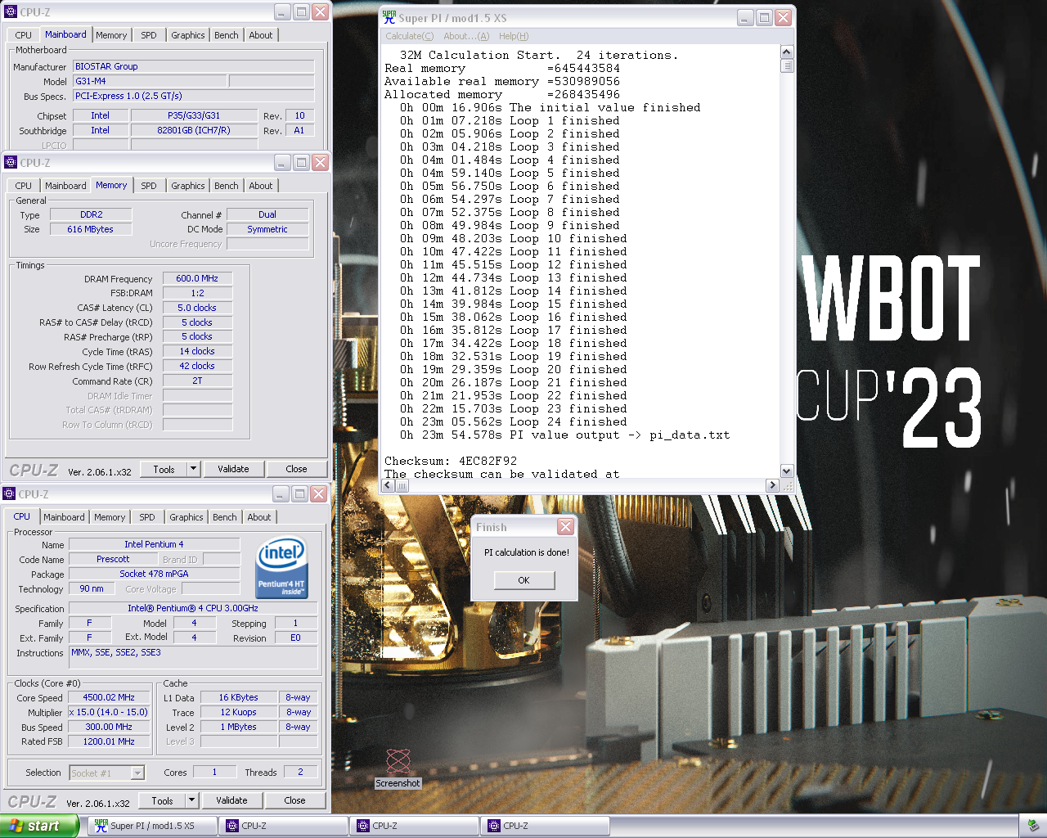Image resolution: width=1047 pixels, height=838 pixels.
Task: Open About tab in Mainboard window
Action: 261,35
